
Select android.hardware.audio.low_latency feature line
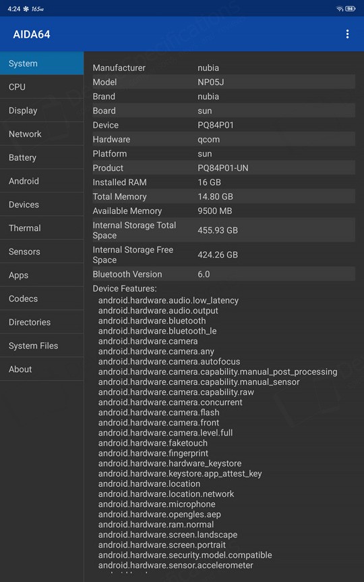click(169, 300)
